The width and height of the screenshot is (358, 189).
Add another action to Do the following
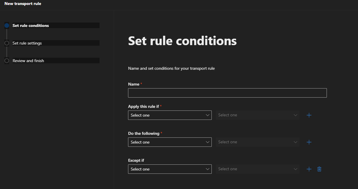coord(309,142)
